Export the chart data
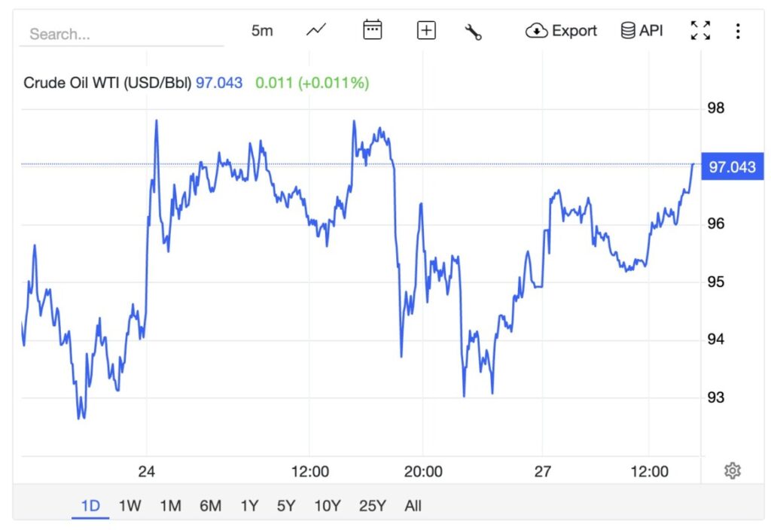The width and height of the screenshot is (771, 530). pos(561,31)
